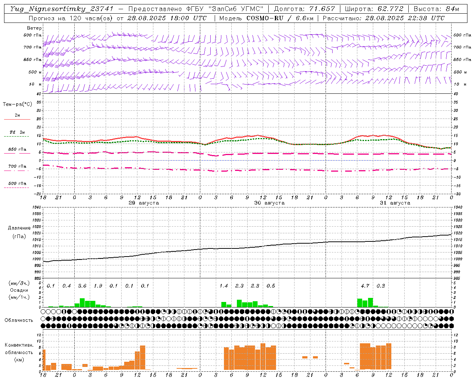
Task: Click the 0.5 precipitation total value
Action: click(x=271, y=286)
